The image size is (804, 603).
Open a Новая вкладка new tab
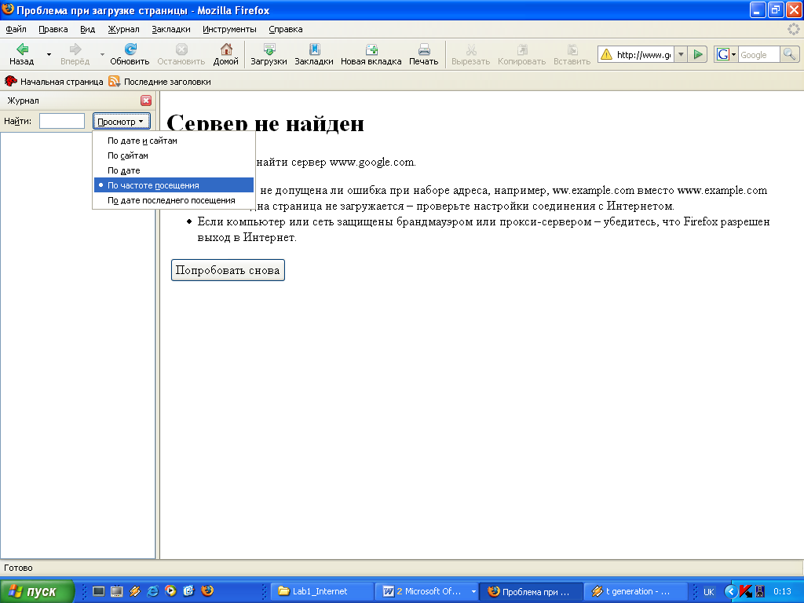pos(371,49)
